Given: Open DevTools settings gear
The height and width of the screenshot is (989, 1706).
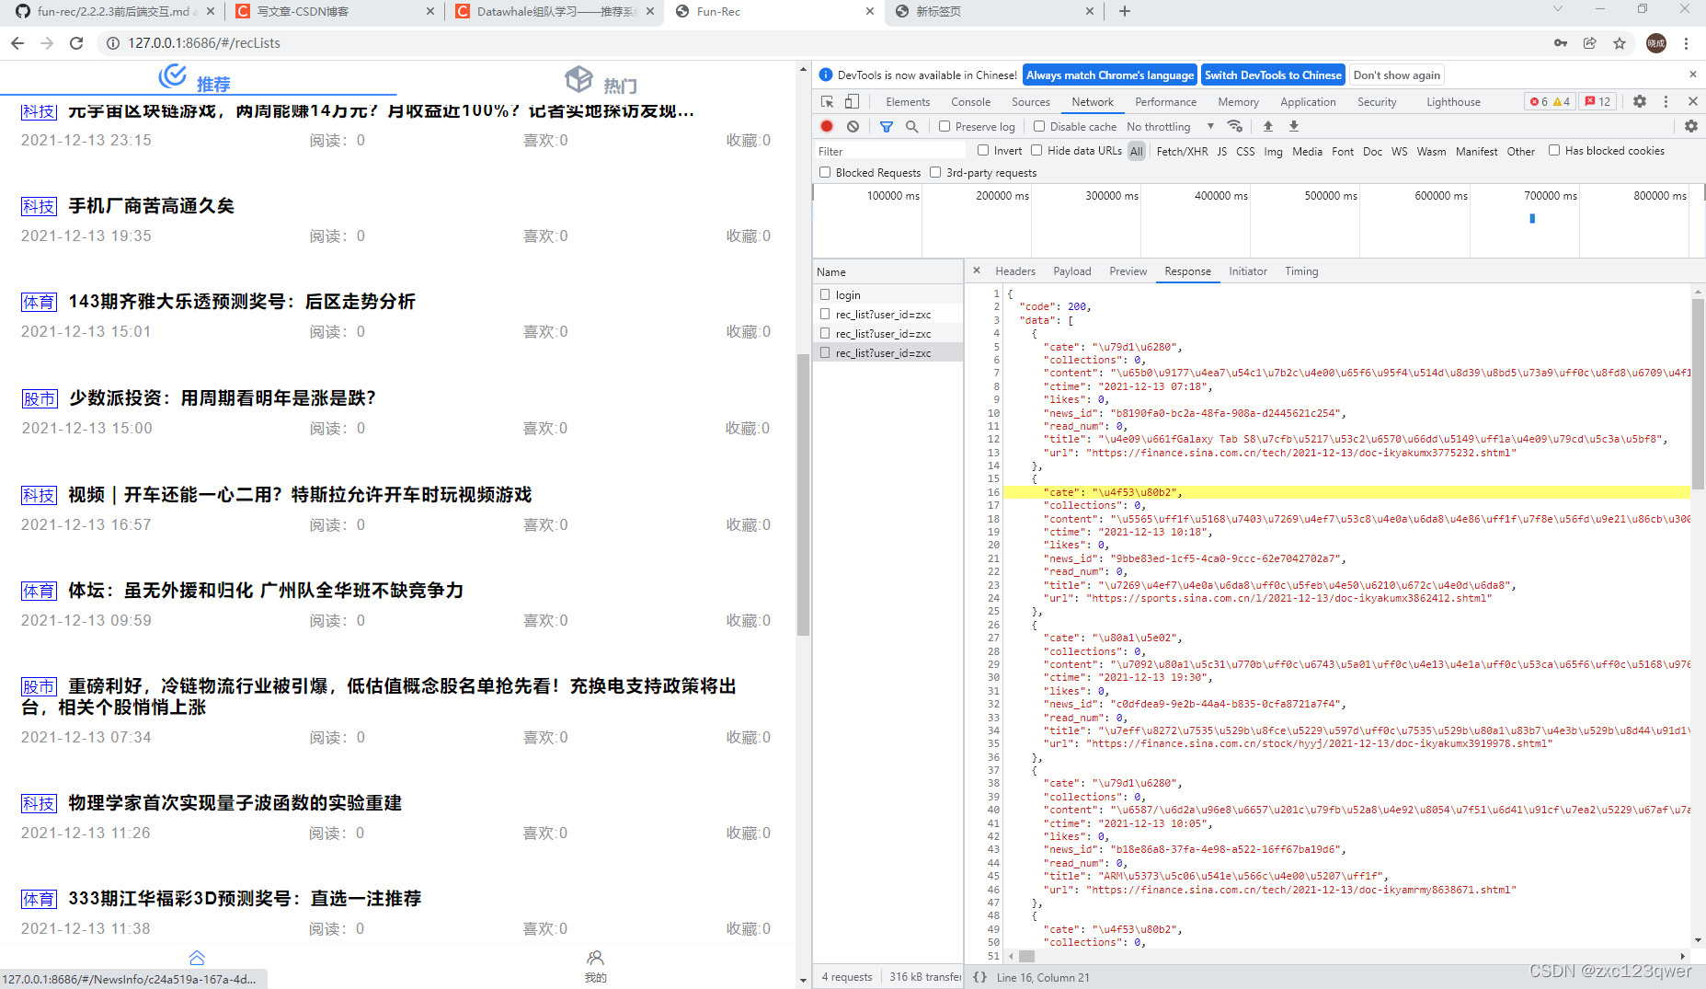Looking at the screenshot, I should [x=1640, y=101].
